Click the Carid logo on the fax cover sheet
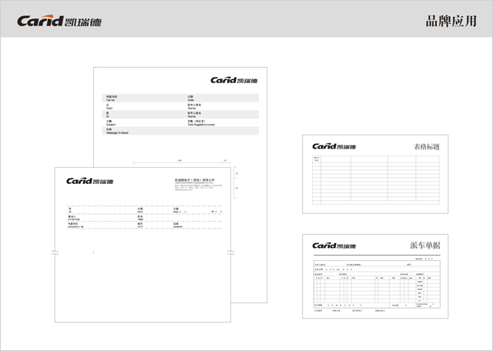The image size is (493, 351). click(234, 80)
